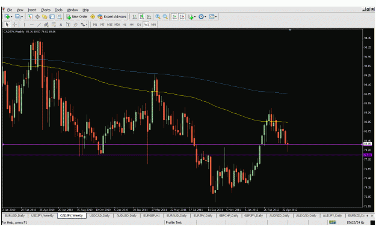Expand the Arrows tool dropdown arrow
This screenshot has width=376, height=226.
[86, 25]
